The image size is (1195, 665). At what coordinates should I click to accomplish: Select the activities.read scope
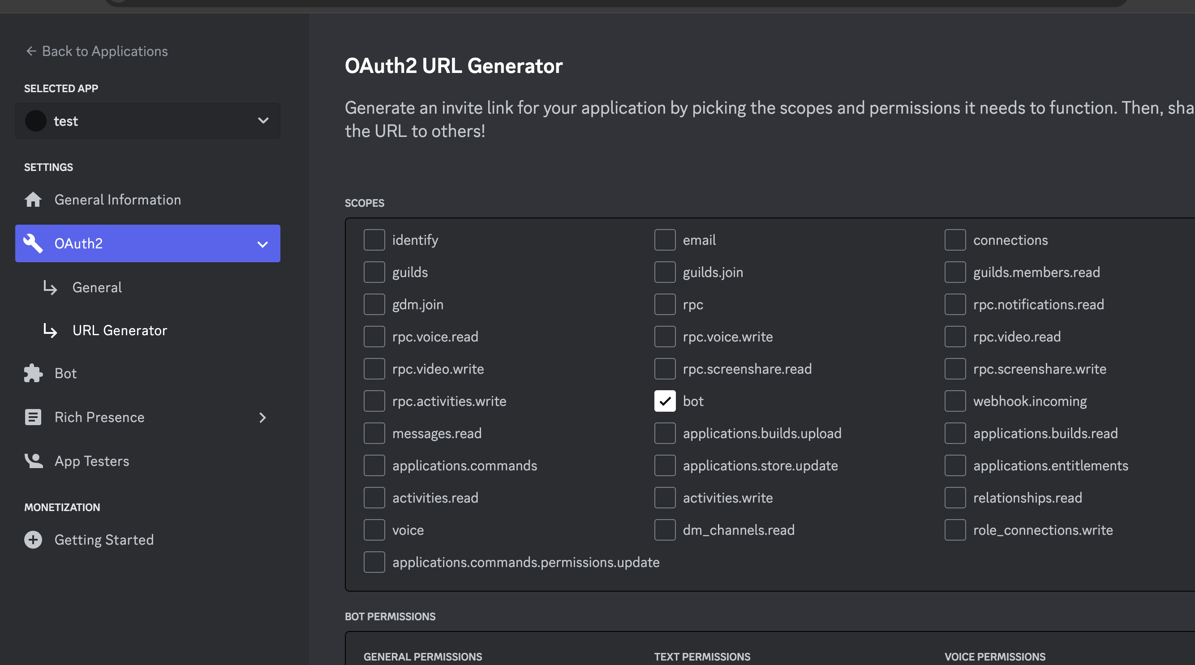tap(374, 498)
